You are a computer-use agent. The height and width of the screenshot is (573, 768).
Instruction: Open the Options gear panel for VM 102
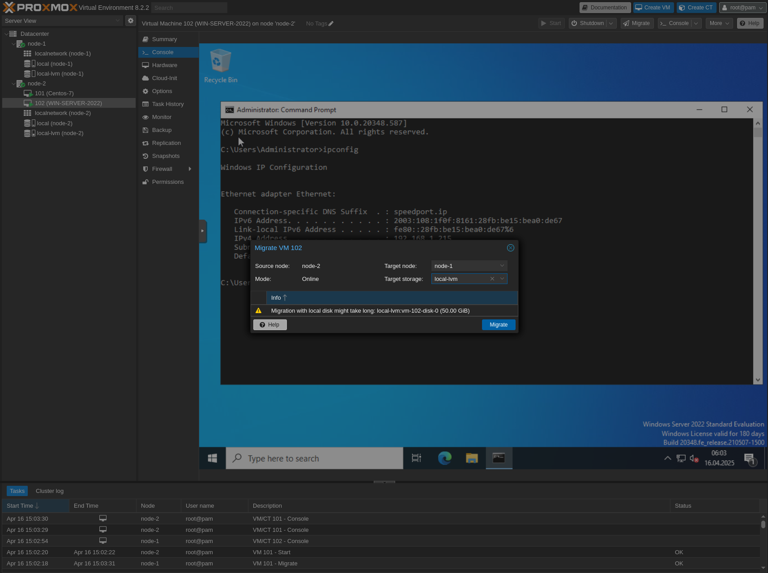[162, 91]
